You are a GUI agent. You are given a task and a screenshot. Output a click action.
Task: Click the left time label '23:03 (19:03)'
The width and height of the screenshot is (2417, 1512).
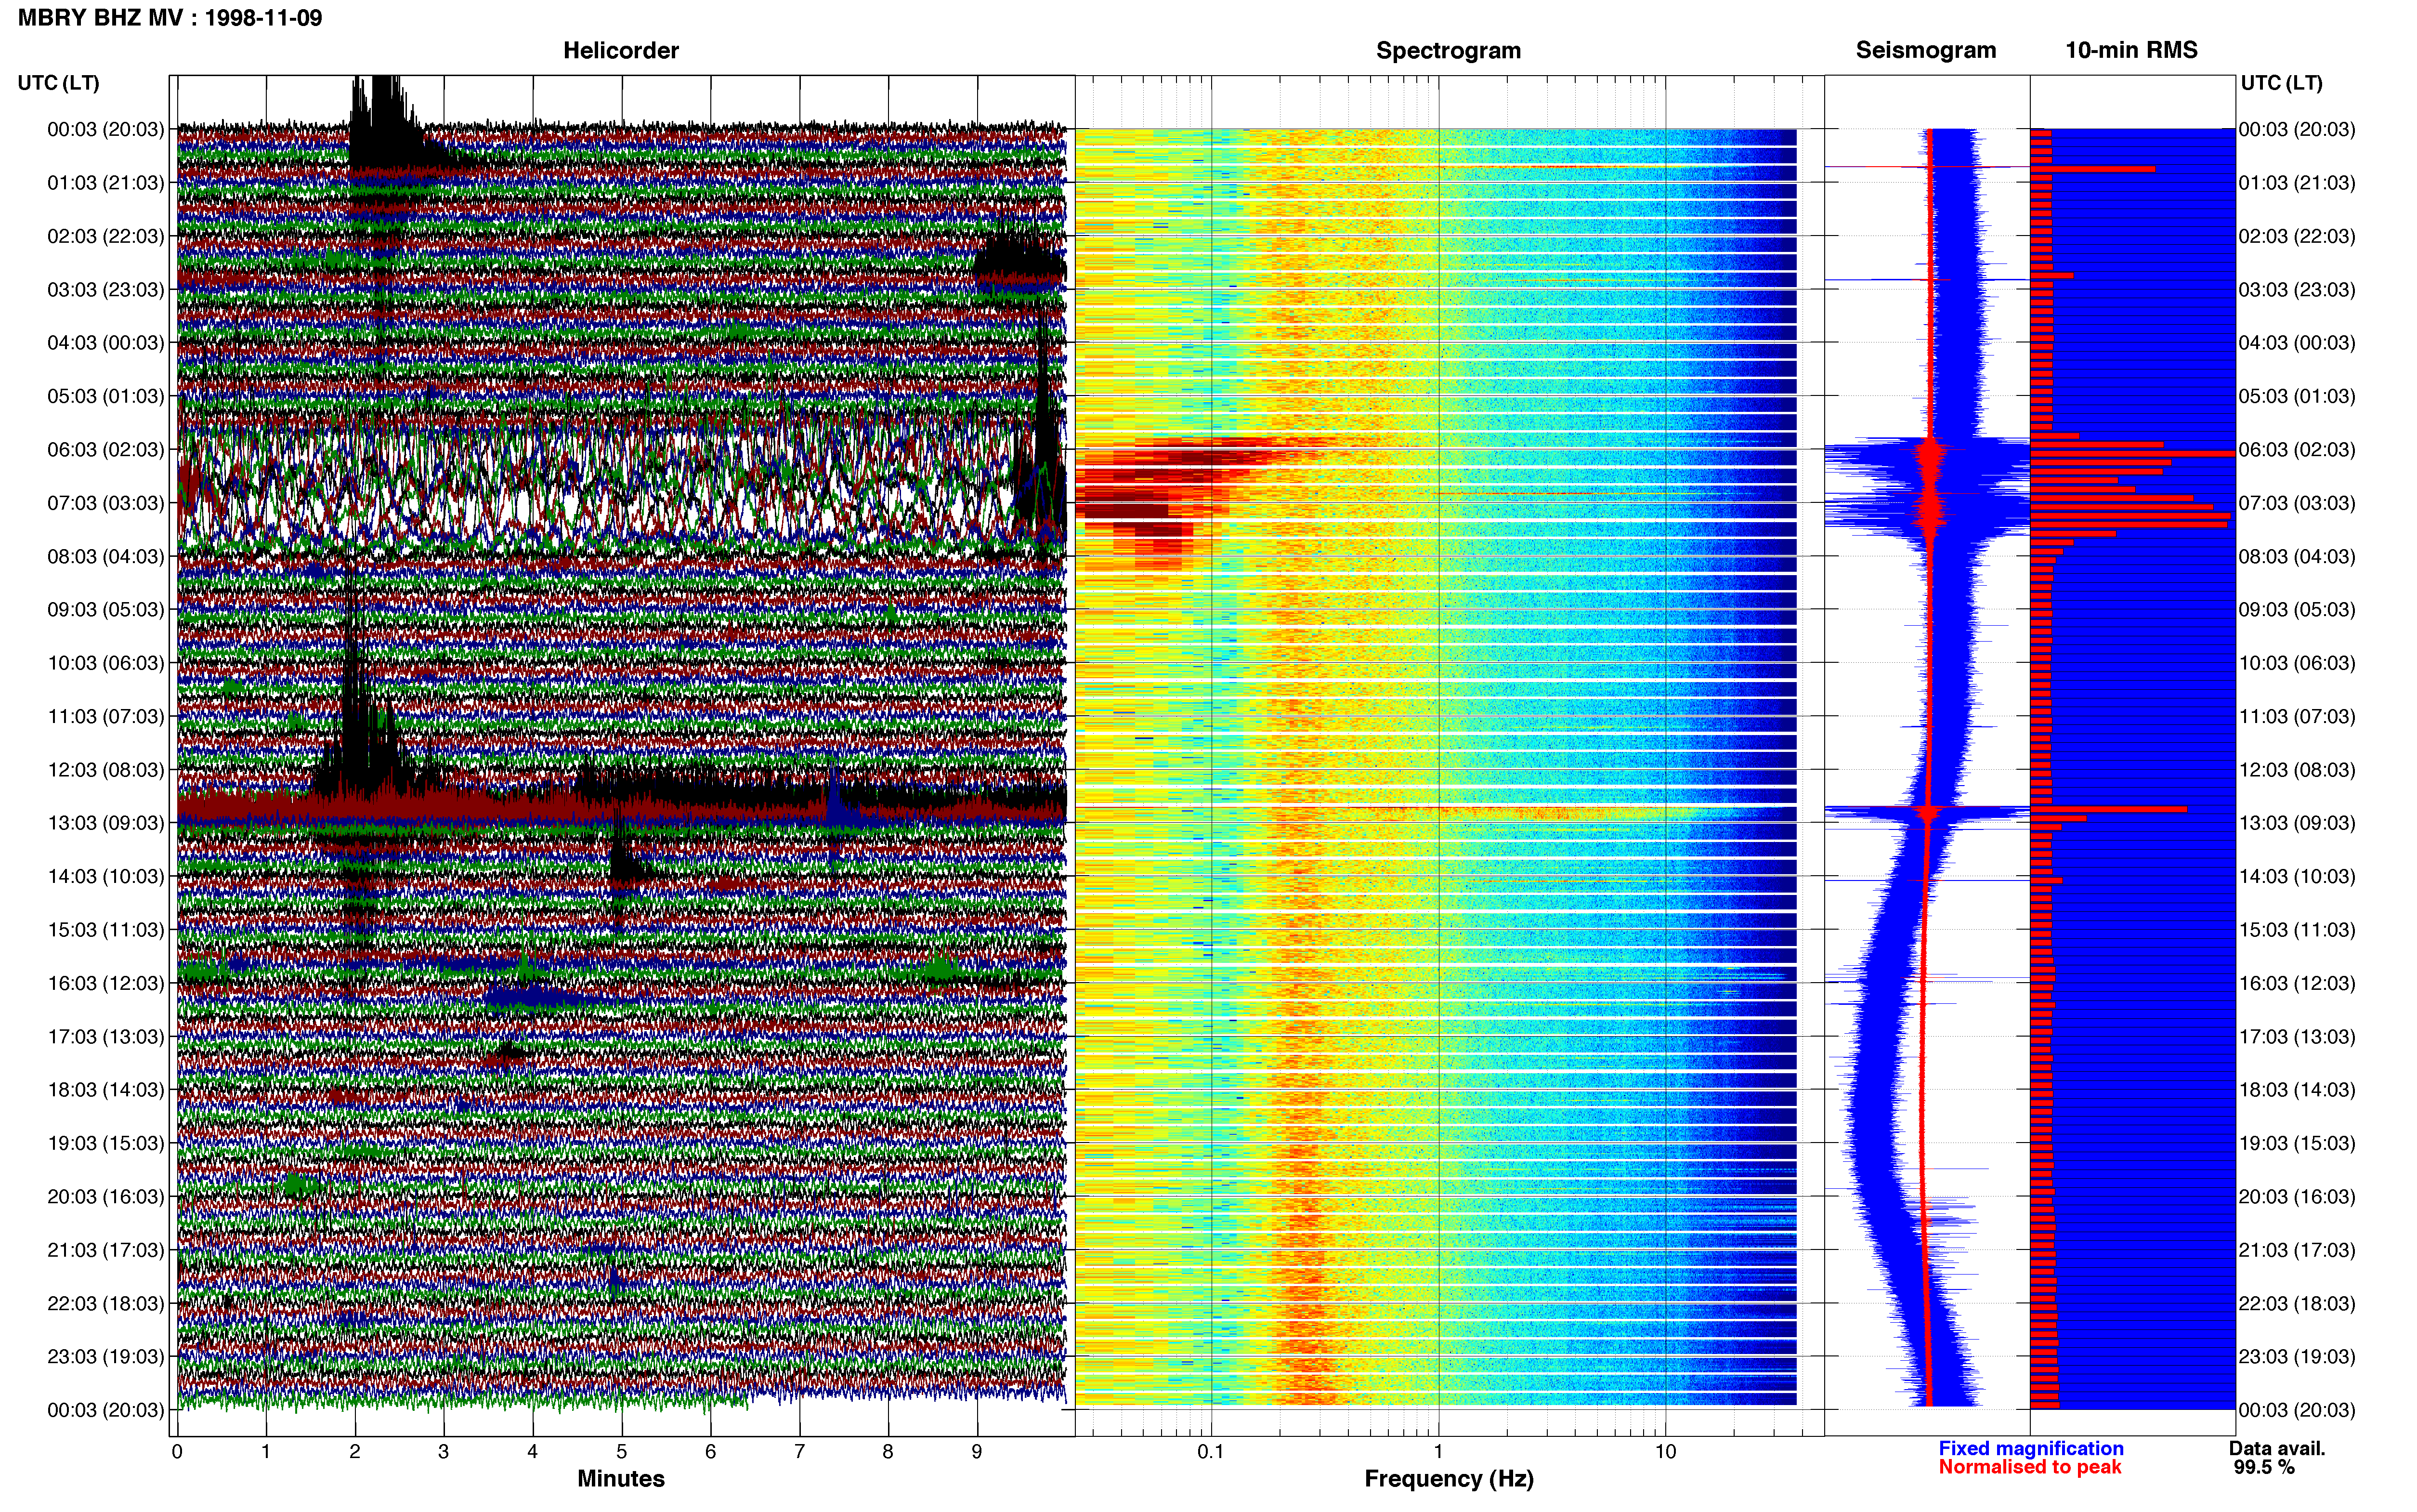[x=106, y=1357]
